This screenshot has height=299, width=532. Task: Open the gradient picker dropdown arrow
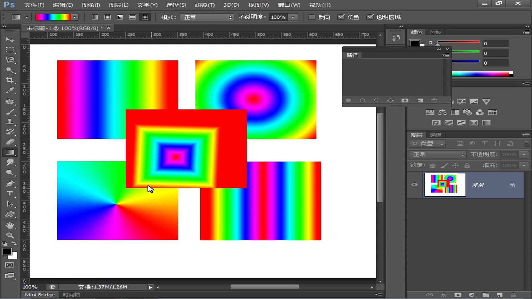click(74, 17)
